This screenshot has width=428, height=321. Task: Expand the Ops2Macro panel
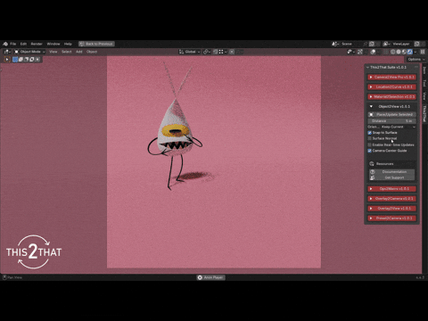pos(391,189)
